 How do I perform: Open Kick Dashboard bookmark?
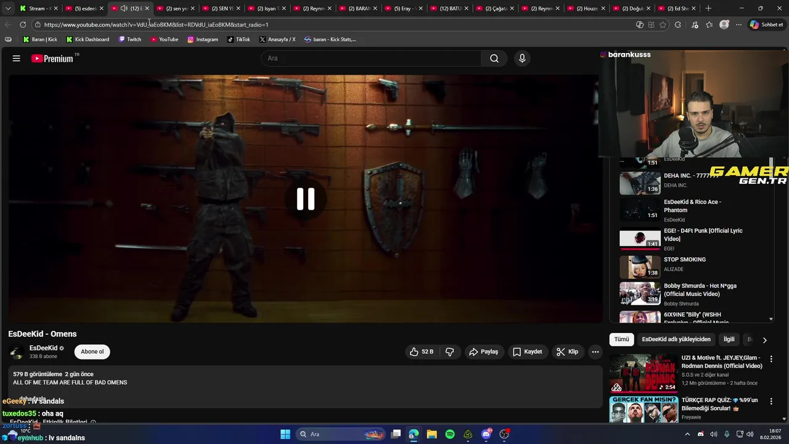click(88, 39)
